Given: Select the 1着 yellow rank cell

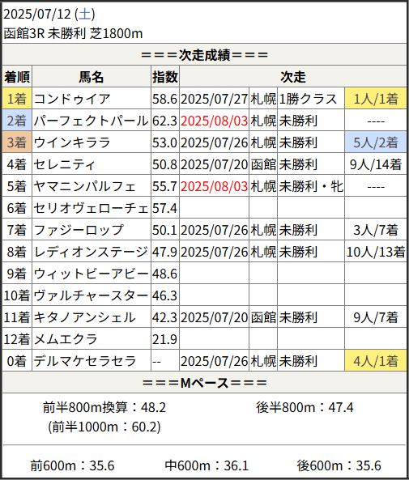Looking at the screenshot, I should point(17,99).
